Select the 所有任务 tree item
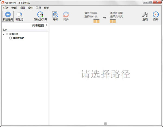The height and width of the screenshot is (127, 163). click(14, 34)
